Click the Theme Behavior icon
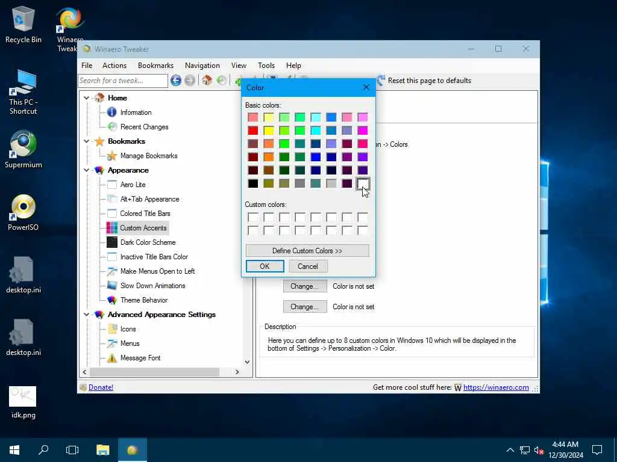617x462 pixels. point(111,300)
